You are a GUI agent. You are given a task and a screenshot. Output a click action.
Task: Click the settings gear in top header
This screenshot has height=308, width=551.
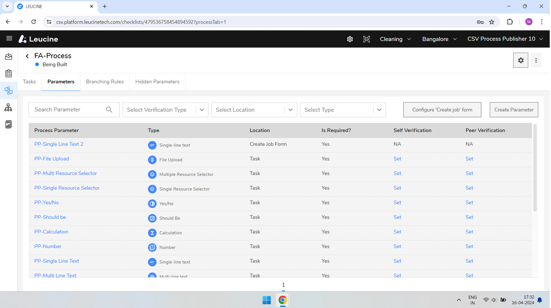[x=350, y=39]
